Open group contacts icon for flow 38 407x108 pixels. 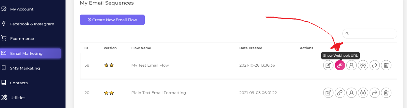[363, 65]
